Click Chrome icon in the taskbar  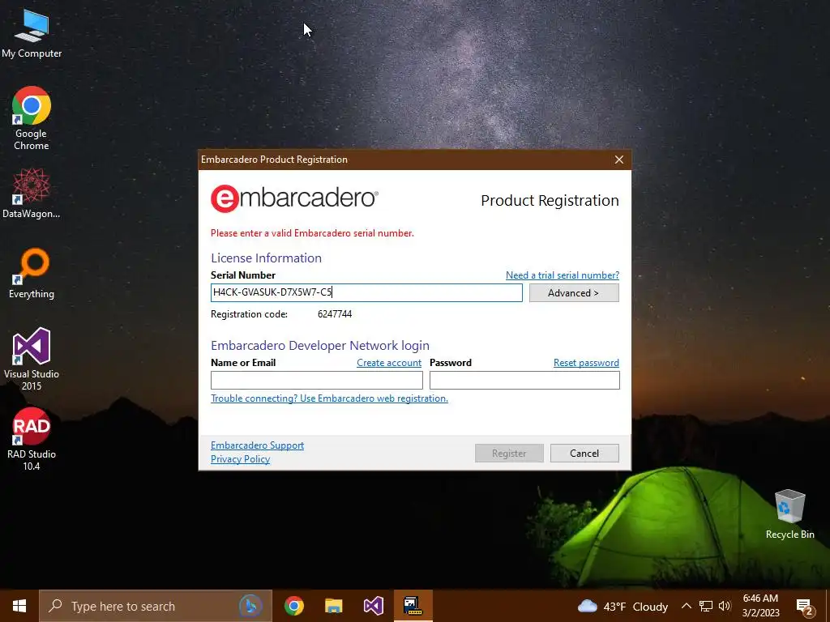[293, 606]
